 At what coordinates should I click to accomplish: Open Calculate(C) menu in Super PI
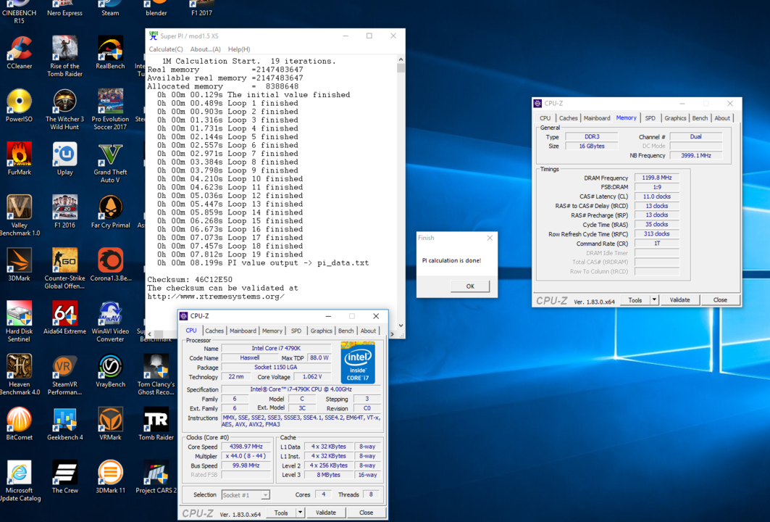tap(165, 49)
